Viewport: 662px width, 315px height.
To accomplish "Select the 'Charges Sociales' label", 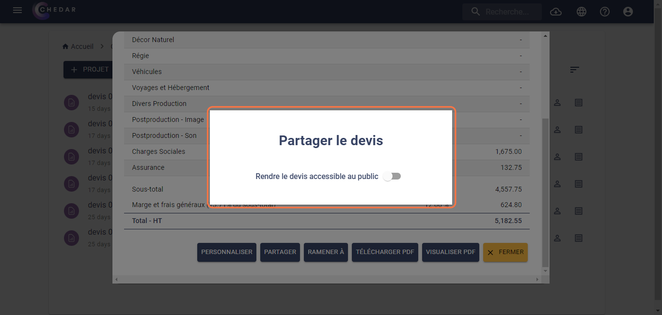I will point(158,151).
